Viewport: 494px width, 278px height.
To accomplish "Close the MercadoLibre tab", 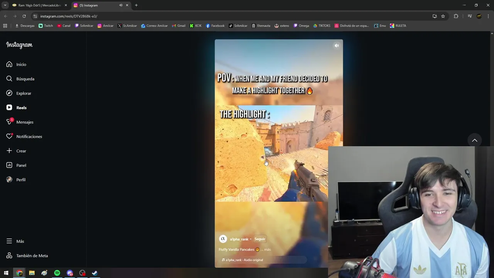I will click(66, 5).
